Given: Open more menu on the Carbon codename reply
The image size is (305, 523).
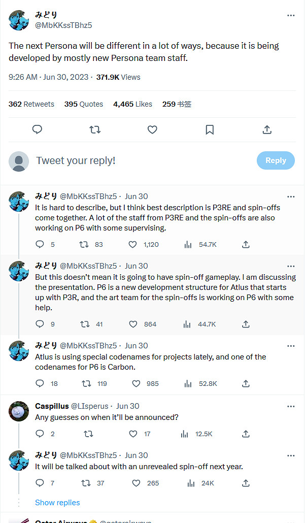Looking at the screenshot, I should tap(291, 346).
